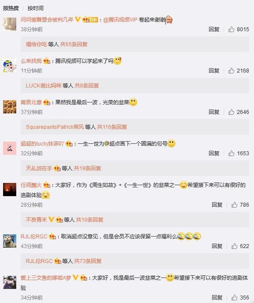Open user profile SquarepantsPatrick带风
Screen dimensions: 254x303
[55, 127]
